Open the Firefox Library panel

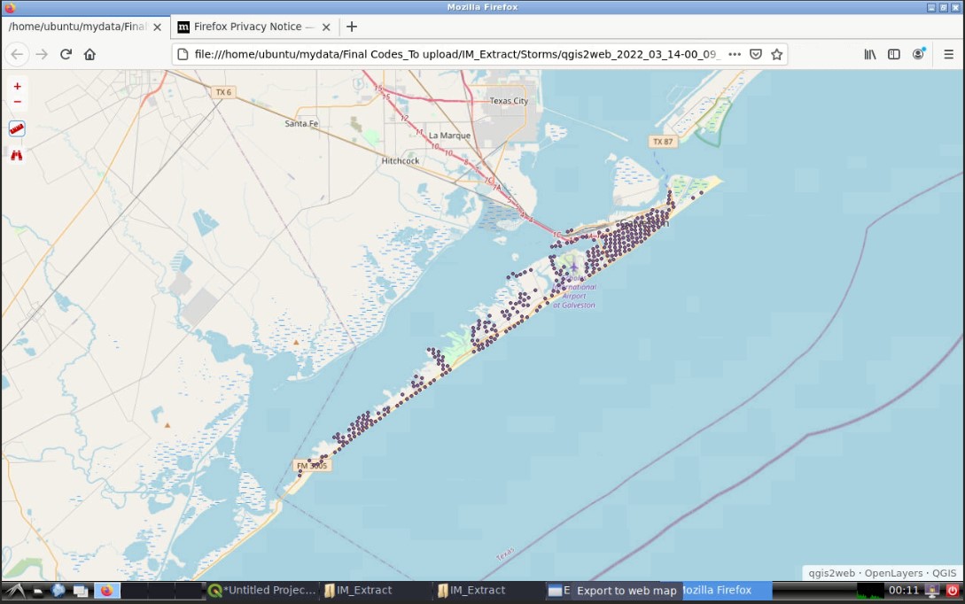(x=870, y=54)
